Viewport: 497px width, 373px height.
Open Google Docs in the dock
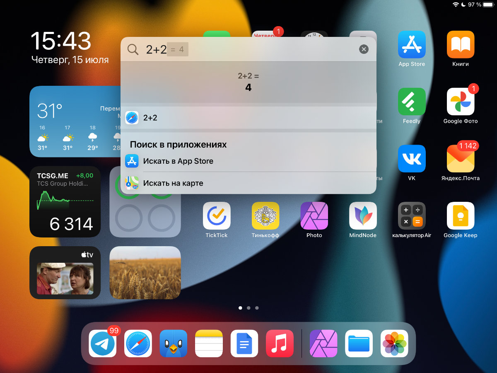click(244, 344)
